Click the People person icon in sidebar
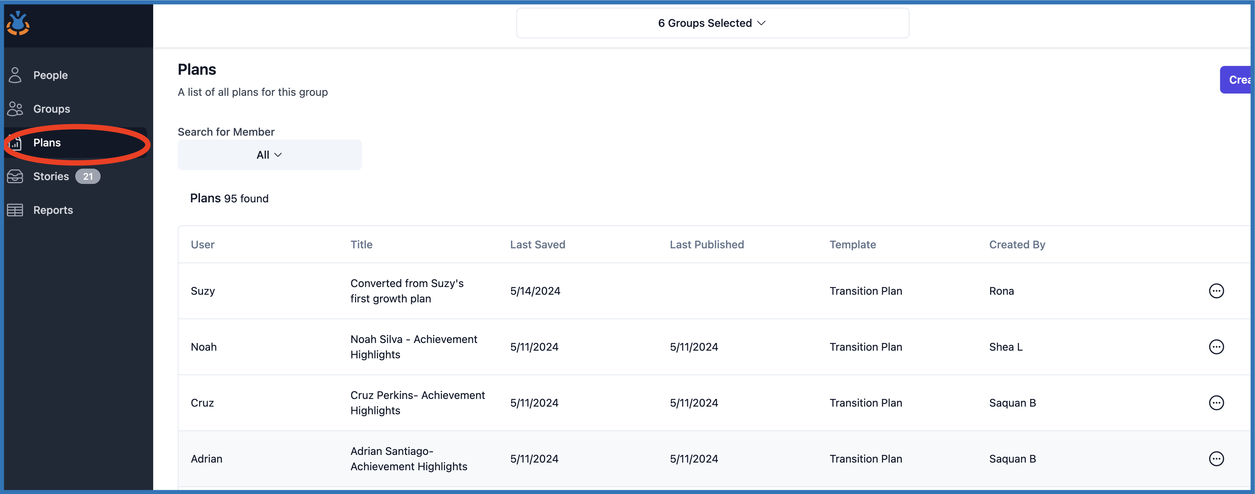The width and height of the screenshot is (1255, 494). (x=15, y=75)
